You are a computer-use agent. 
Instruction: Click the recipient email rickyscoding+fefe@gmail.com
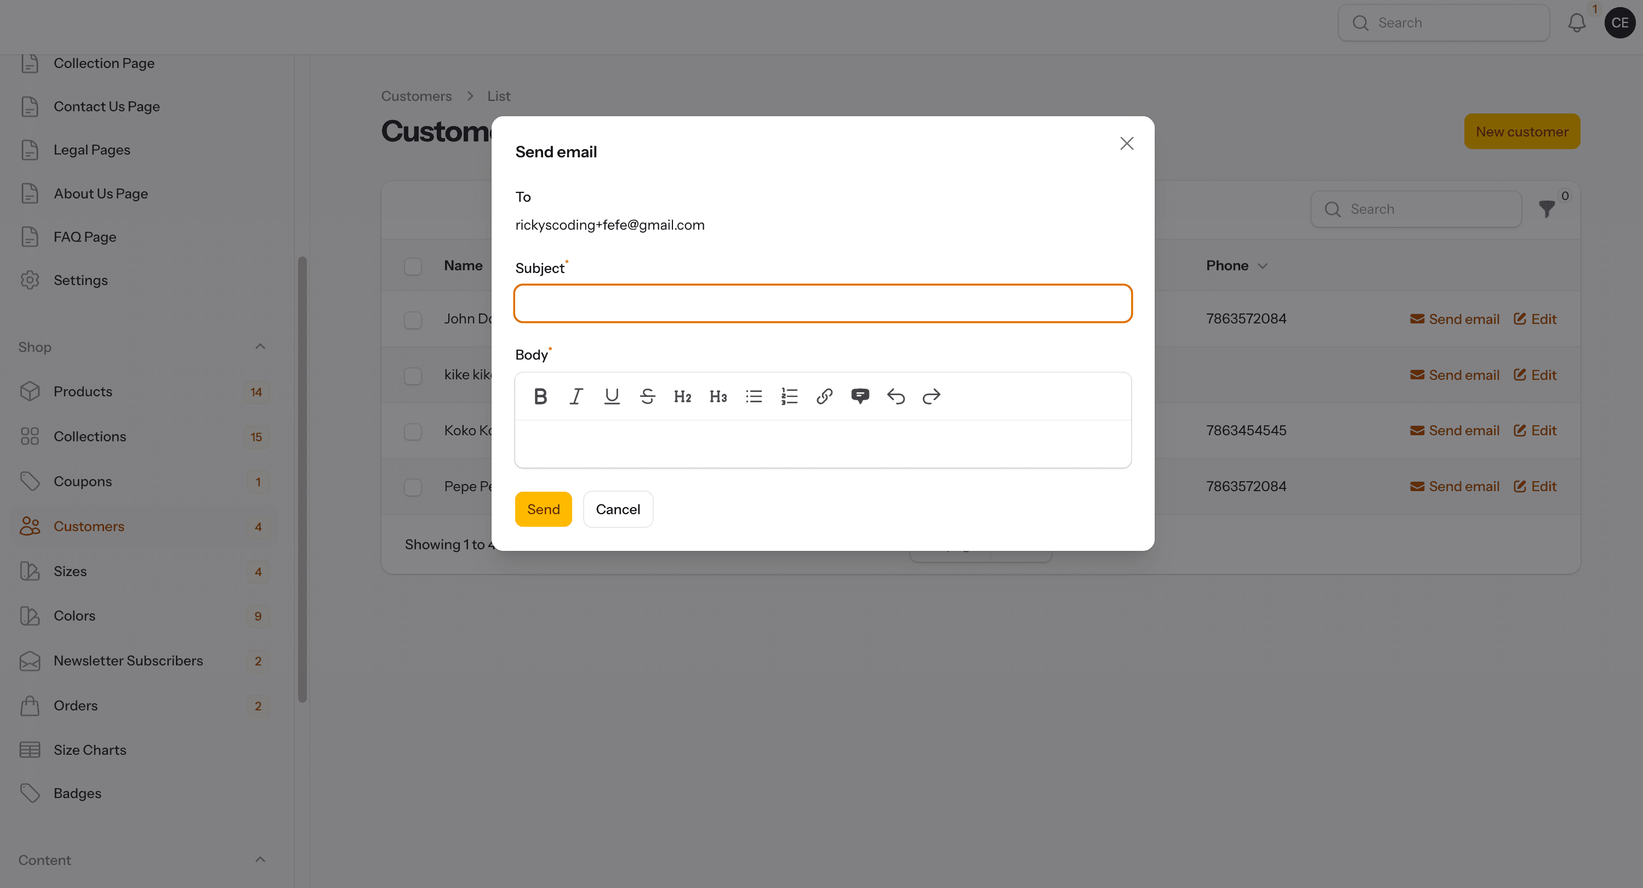pyautogui.click(x=610, y=225)
